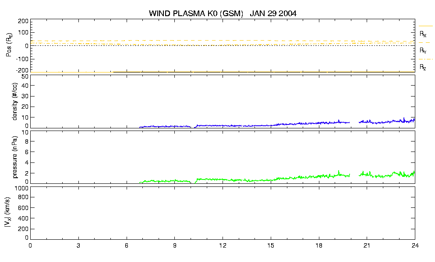This screenshot has width=435, height=262.
Task: Click the "-200" tick on the Pos axis
Action: [x=22, y=70]
